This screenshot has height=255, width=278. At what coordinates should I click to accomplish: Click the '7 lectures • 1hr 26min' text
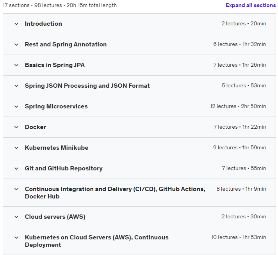pyautogui.click(x=239, y=65)
